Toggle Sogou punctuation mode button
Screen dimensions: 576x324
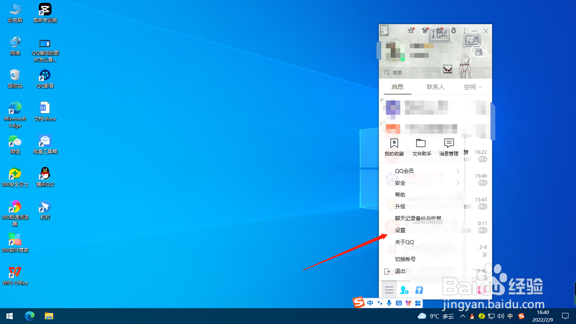380,303
